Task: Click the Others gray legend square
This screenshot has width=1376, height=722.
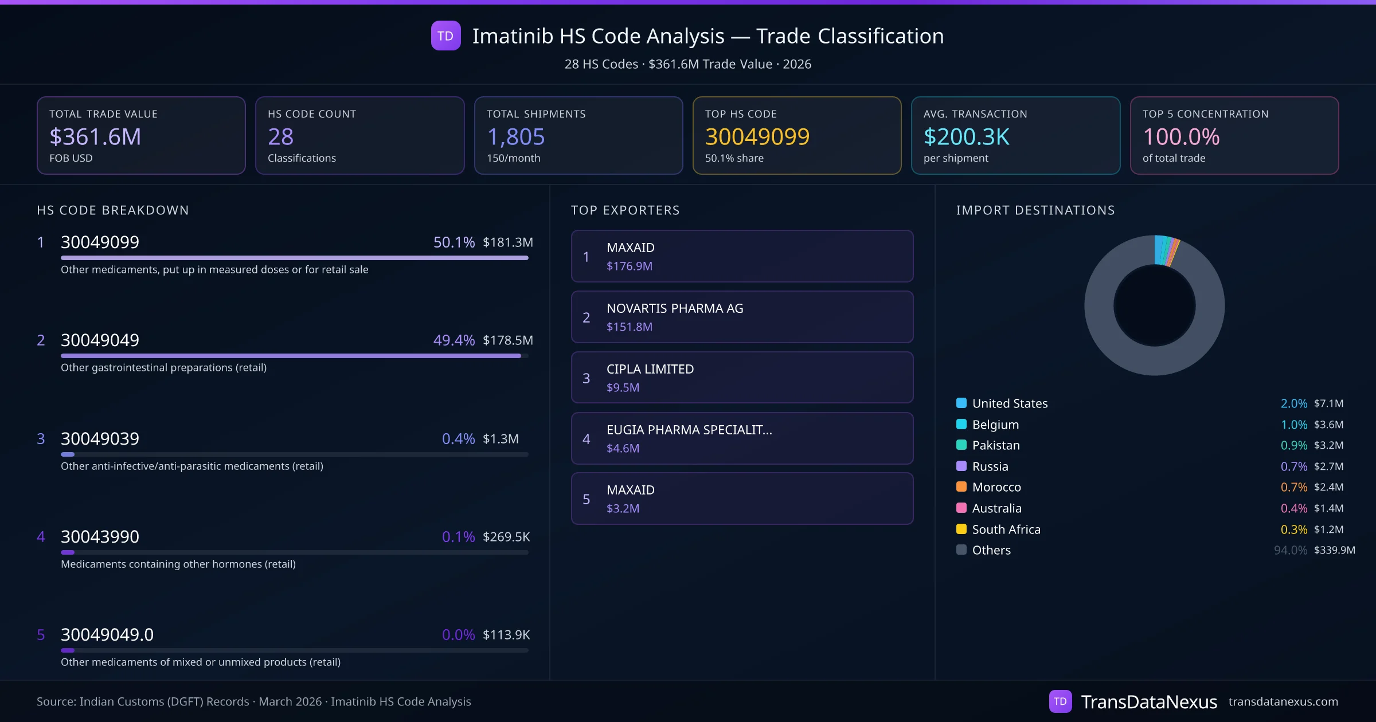Action: point(961,550)
